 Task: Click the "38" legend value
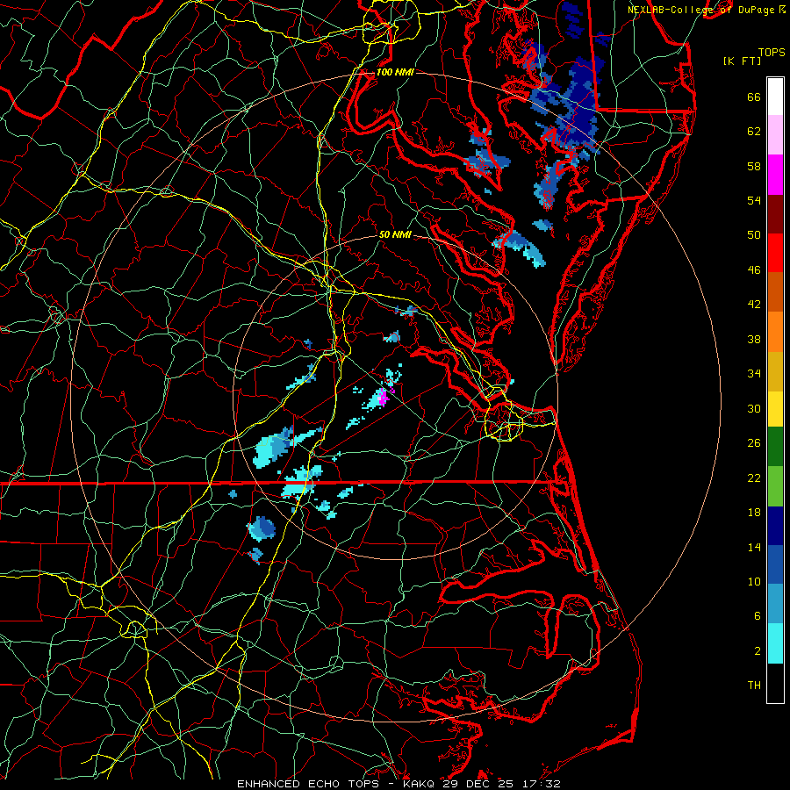click(x=754, y=340)
